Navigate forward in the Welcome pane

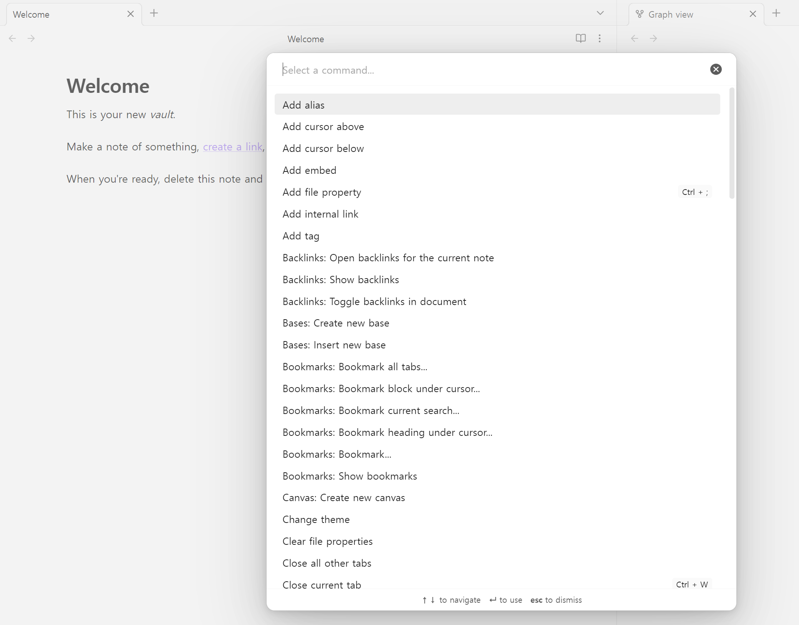(x=31, y=38)
